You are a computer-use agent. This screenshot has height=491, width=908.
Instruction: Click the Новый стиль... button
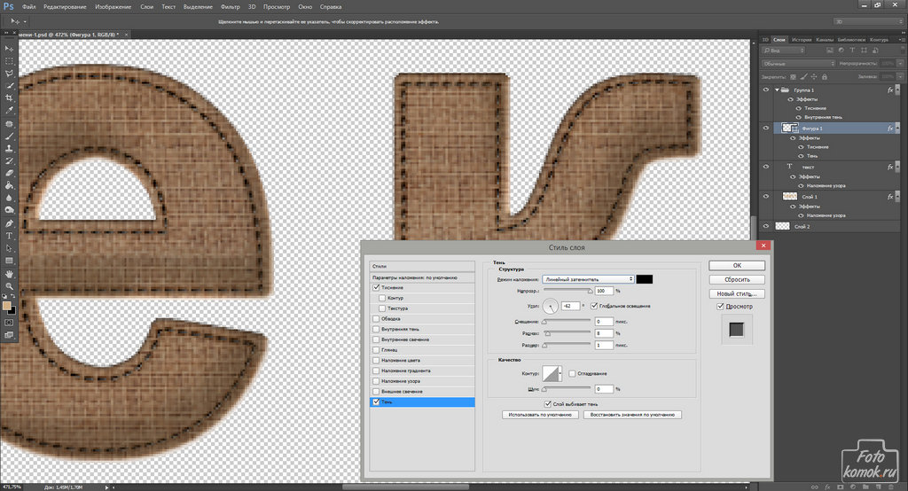(737, 293)
